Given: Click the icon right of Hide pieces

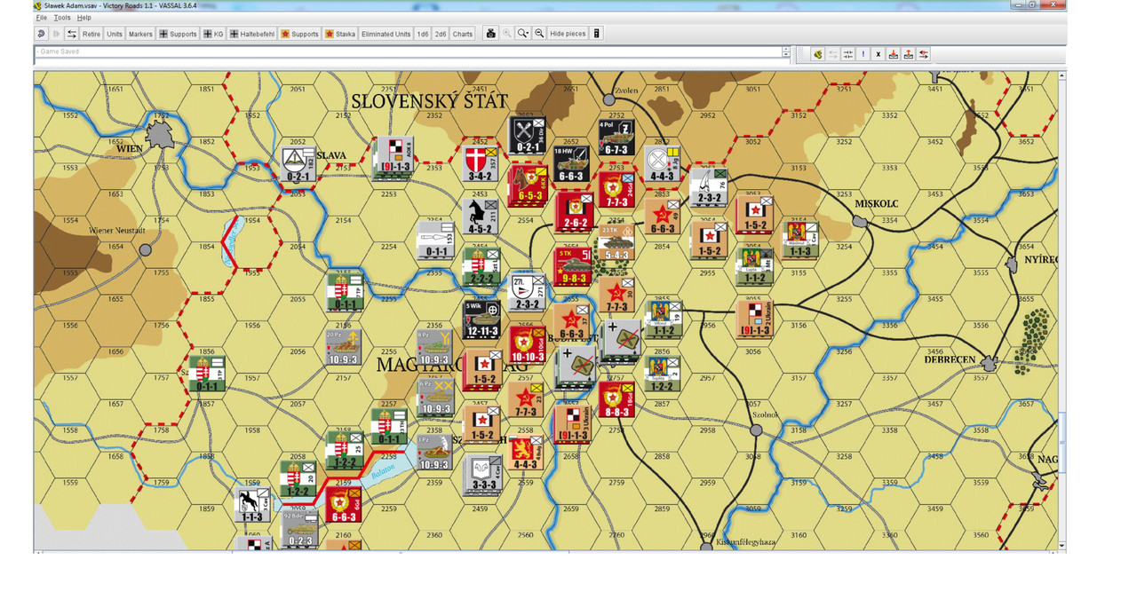Looking at the screenshot, I should [x=596, y=34].
